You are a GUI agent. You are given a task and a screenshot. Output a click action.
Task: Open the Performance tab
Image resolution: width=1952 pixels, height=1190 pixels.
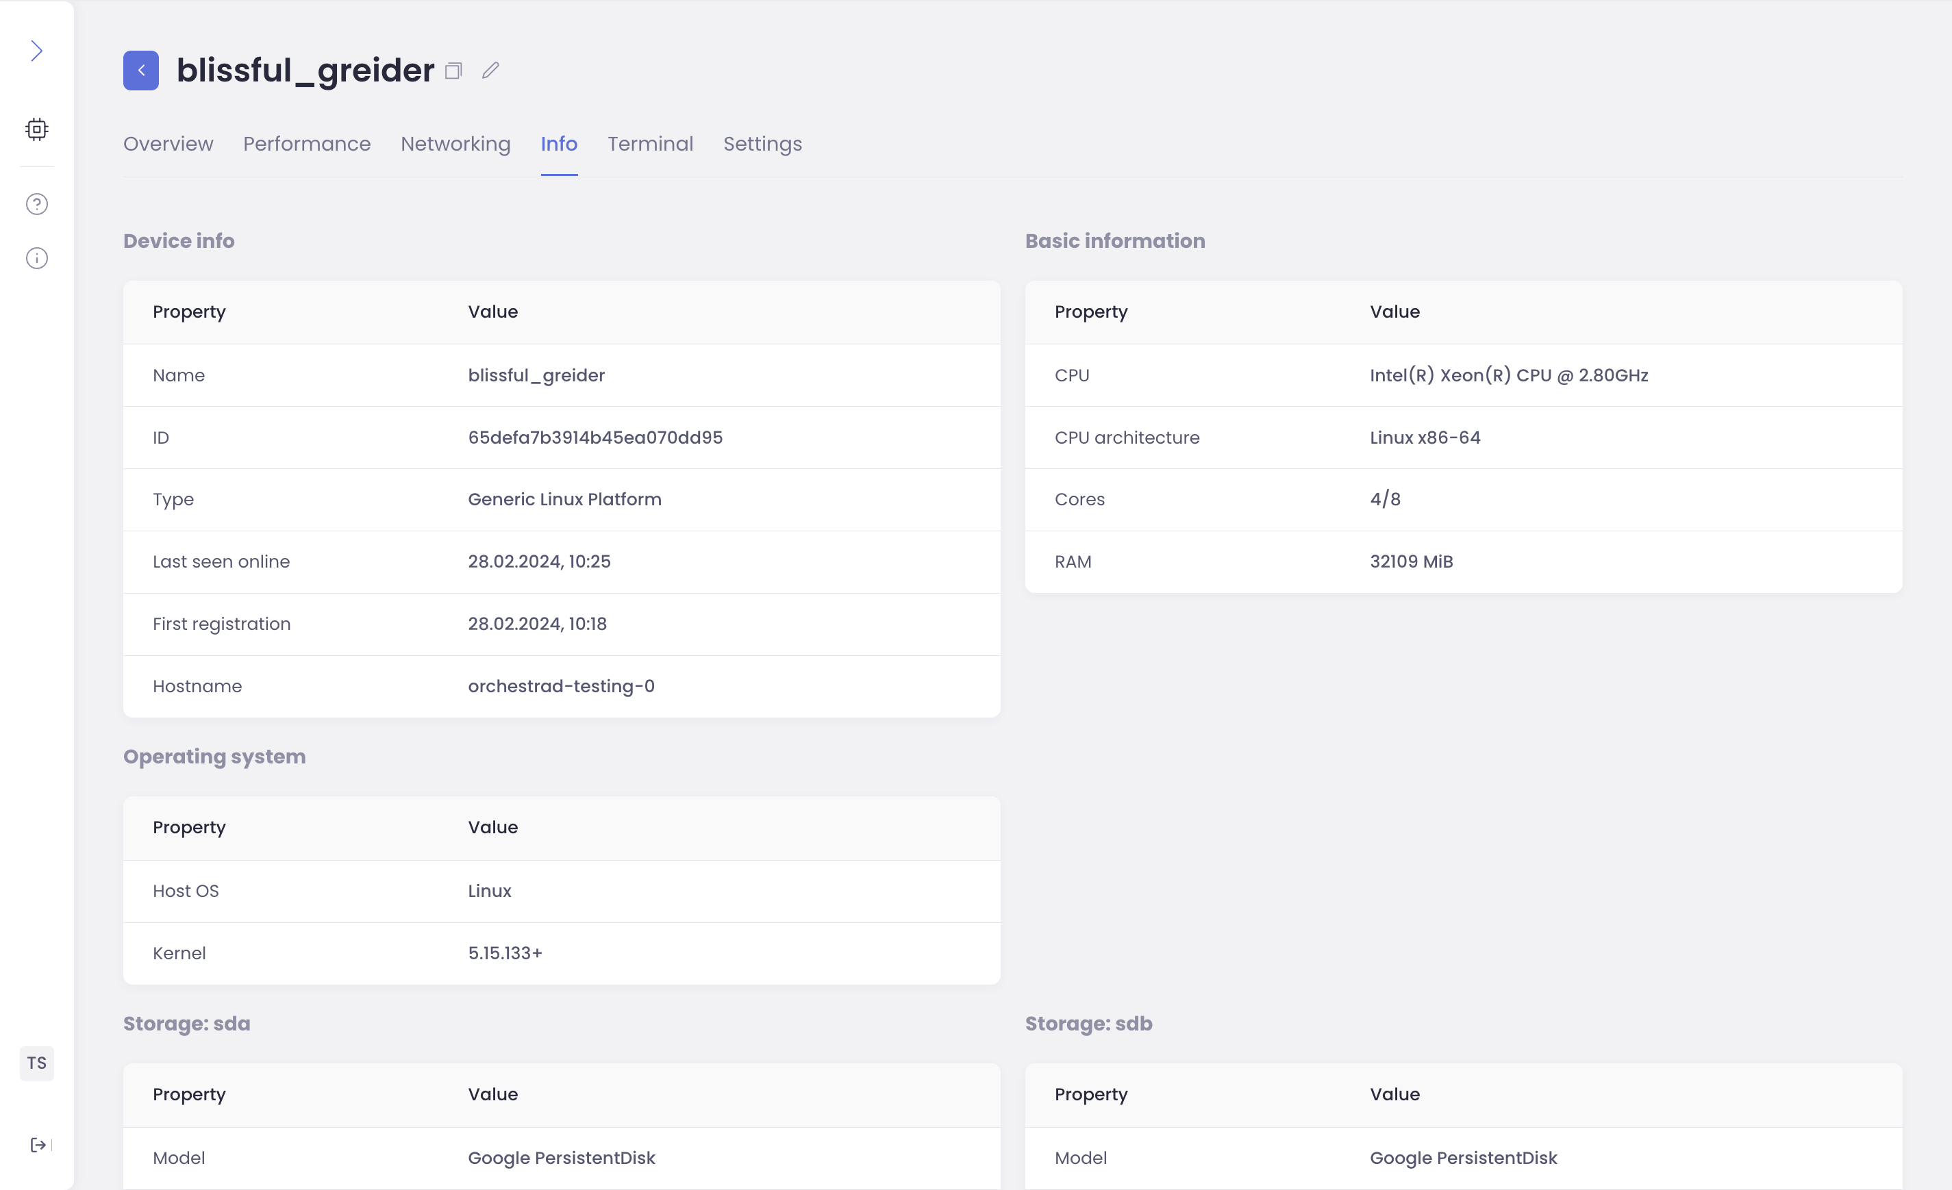point(307,143)
